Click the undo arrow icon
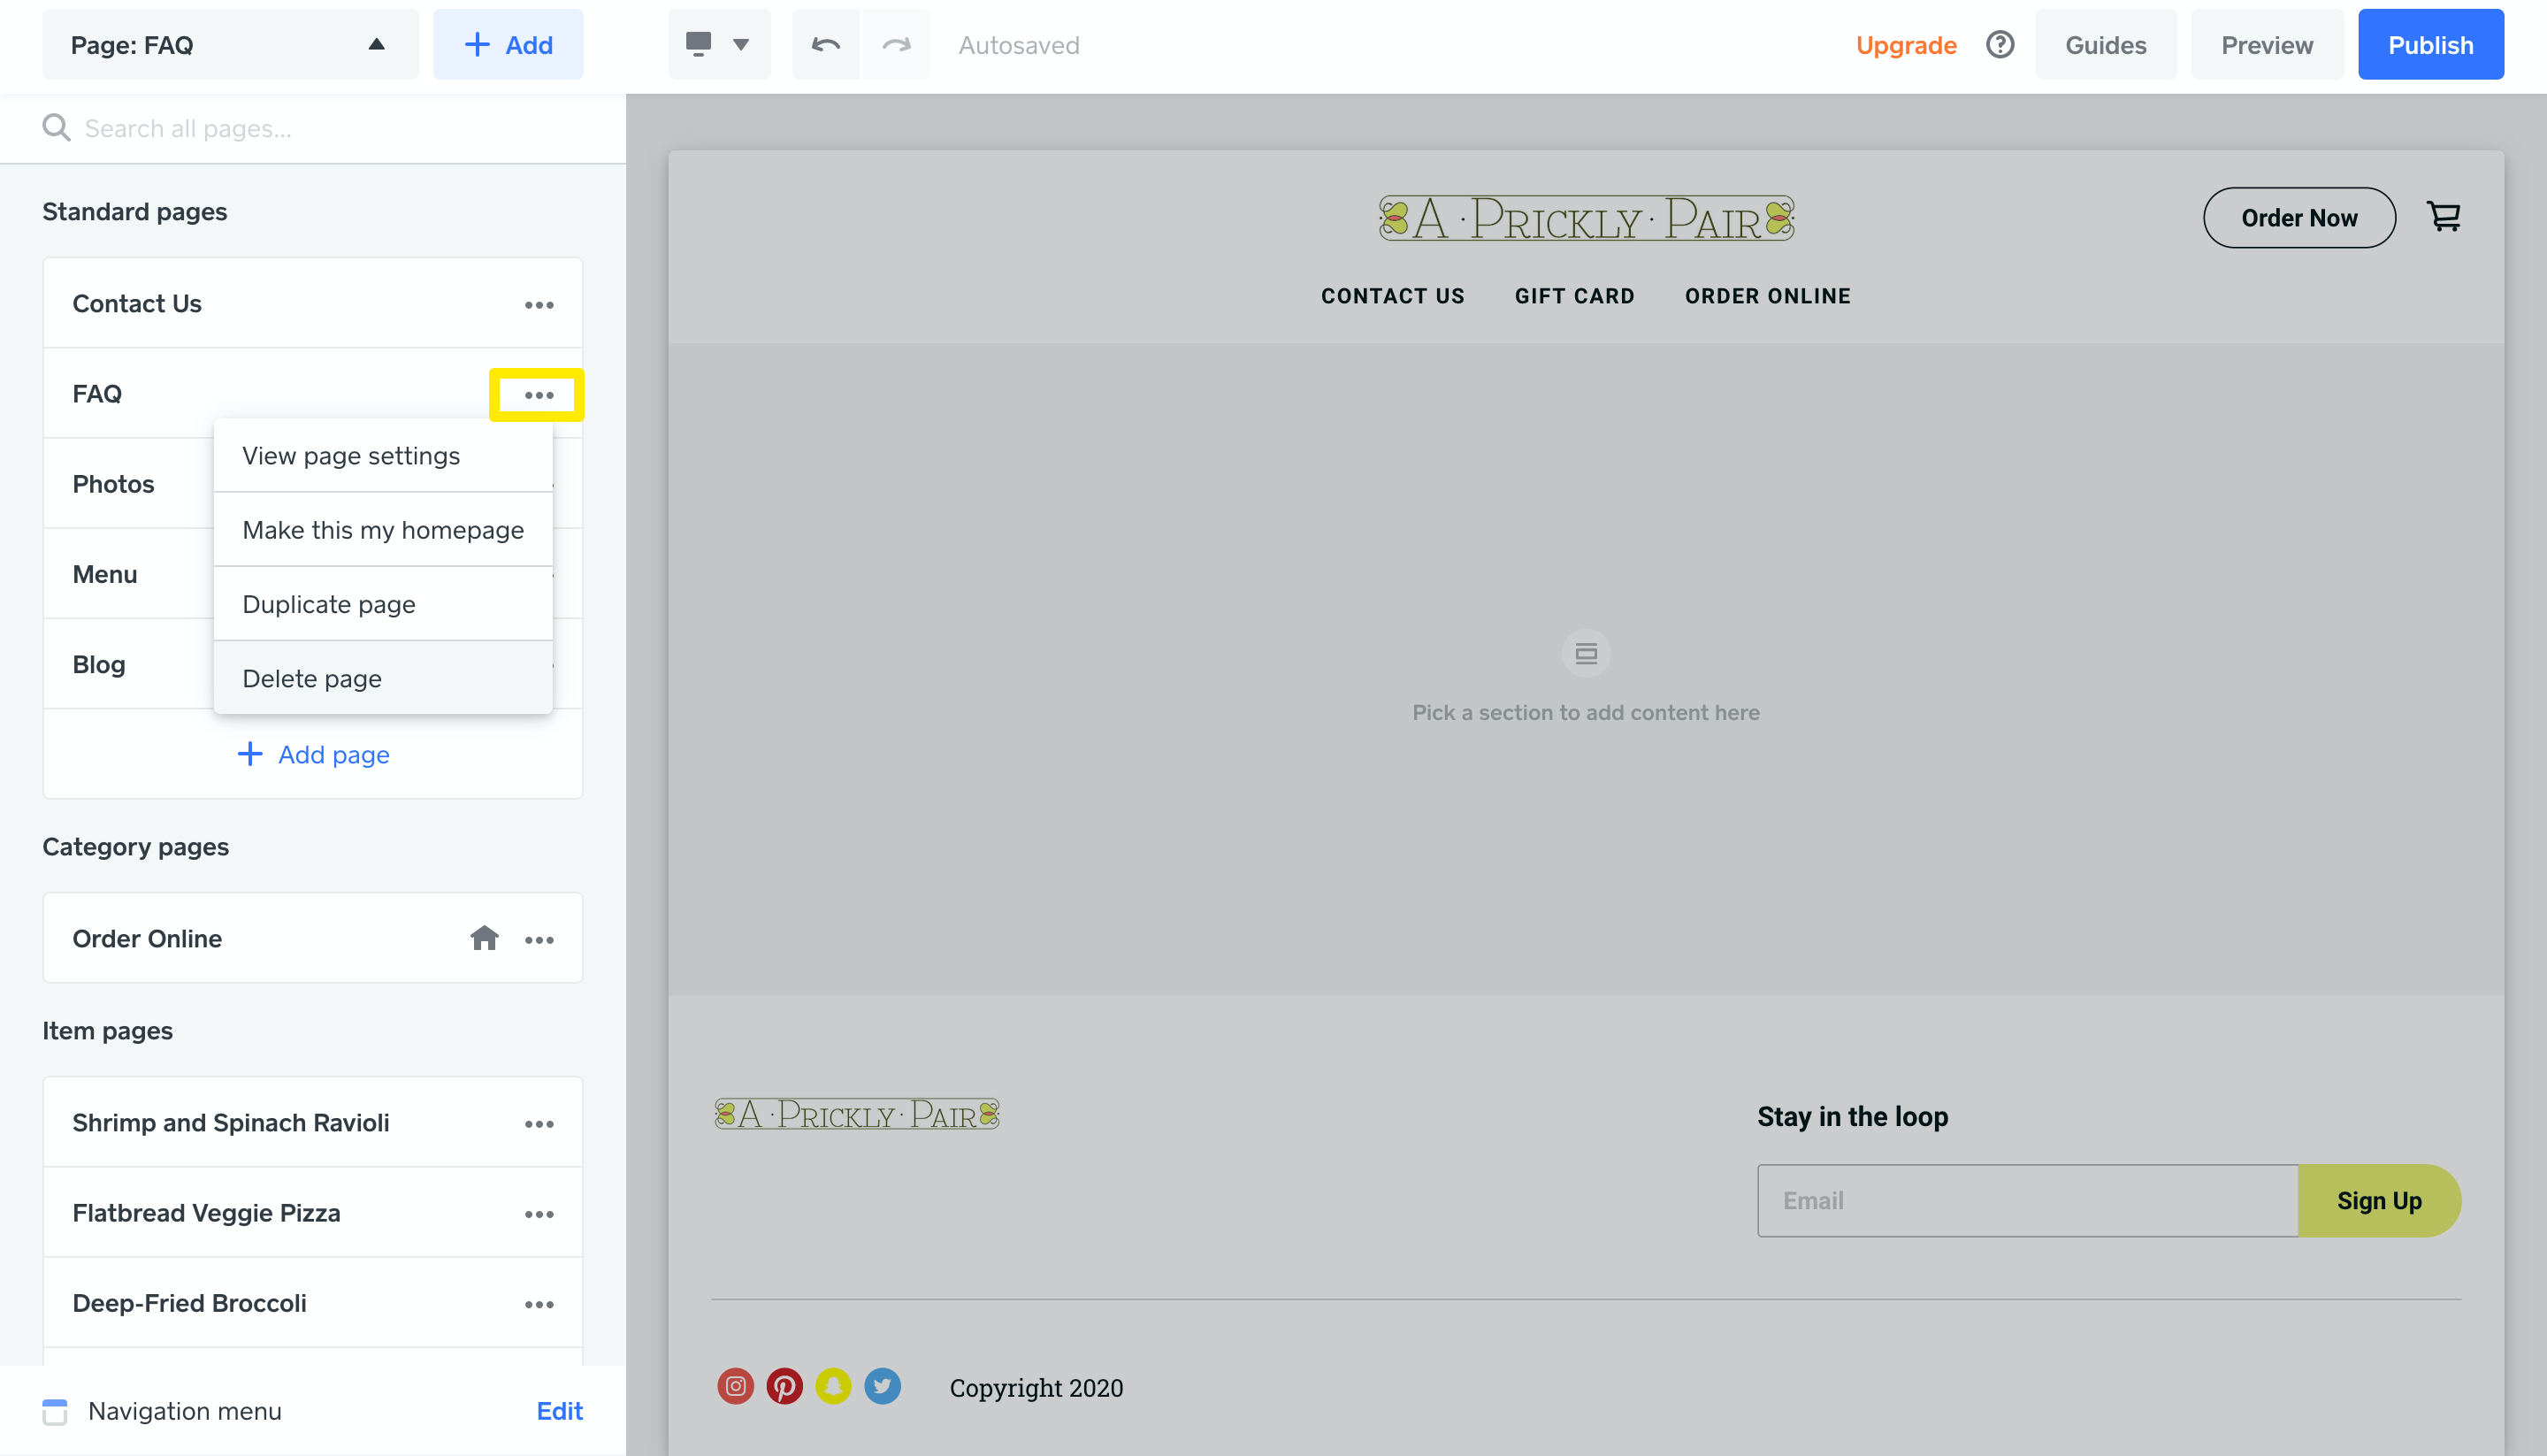This screenshot has width=2547, height=1456. (826, 45)
